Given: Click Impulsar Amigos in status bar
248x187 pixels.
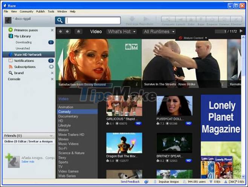Looking at the screenshot, I should pos(168,182).
